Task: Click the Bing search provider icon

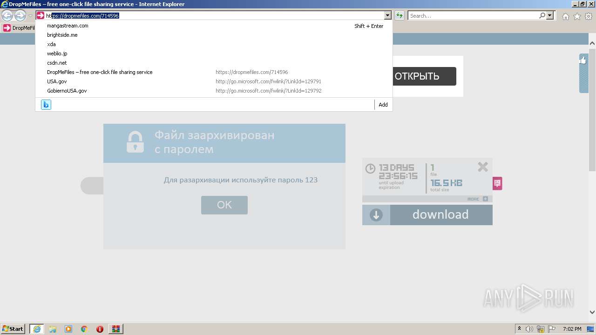Action: click(x=46, y=105)
